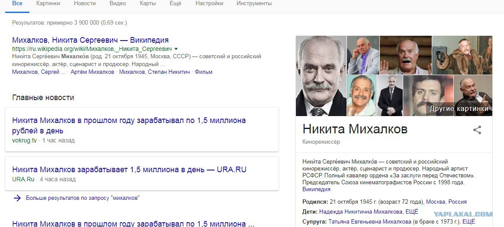Open Михалков, Сергей sitelink

pos(39,72)
